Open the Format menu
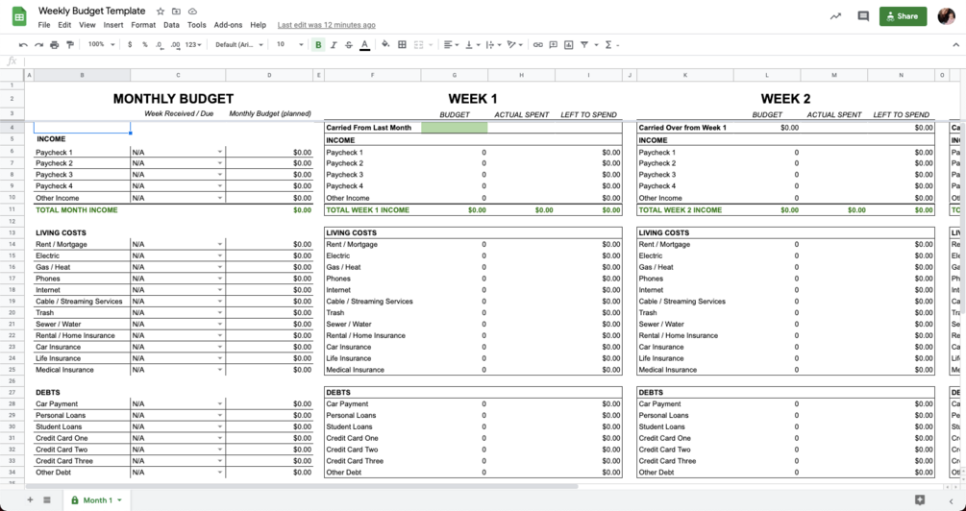 [x=143, y=25]
